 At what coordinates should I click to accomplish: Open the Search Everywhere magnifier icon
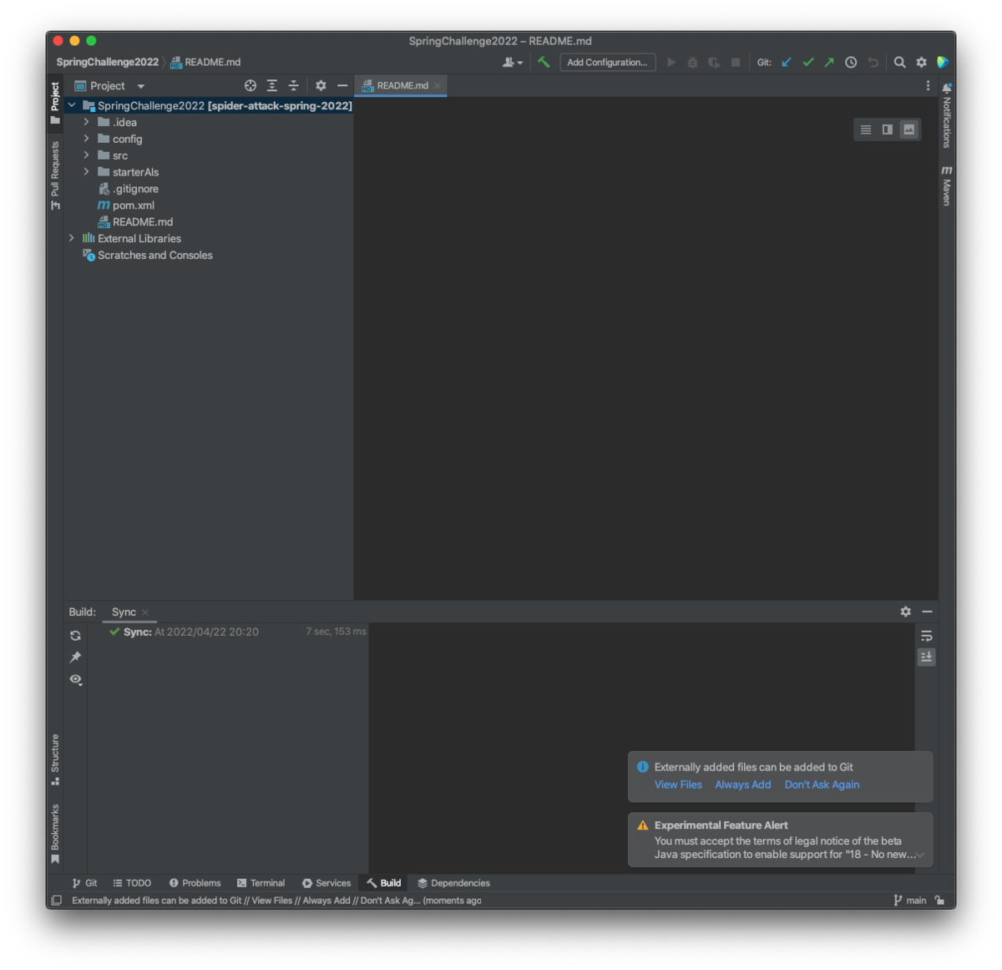click(899, 62)
